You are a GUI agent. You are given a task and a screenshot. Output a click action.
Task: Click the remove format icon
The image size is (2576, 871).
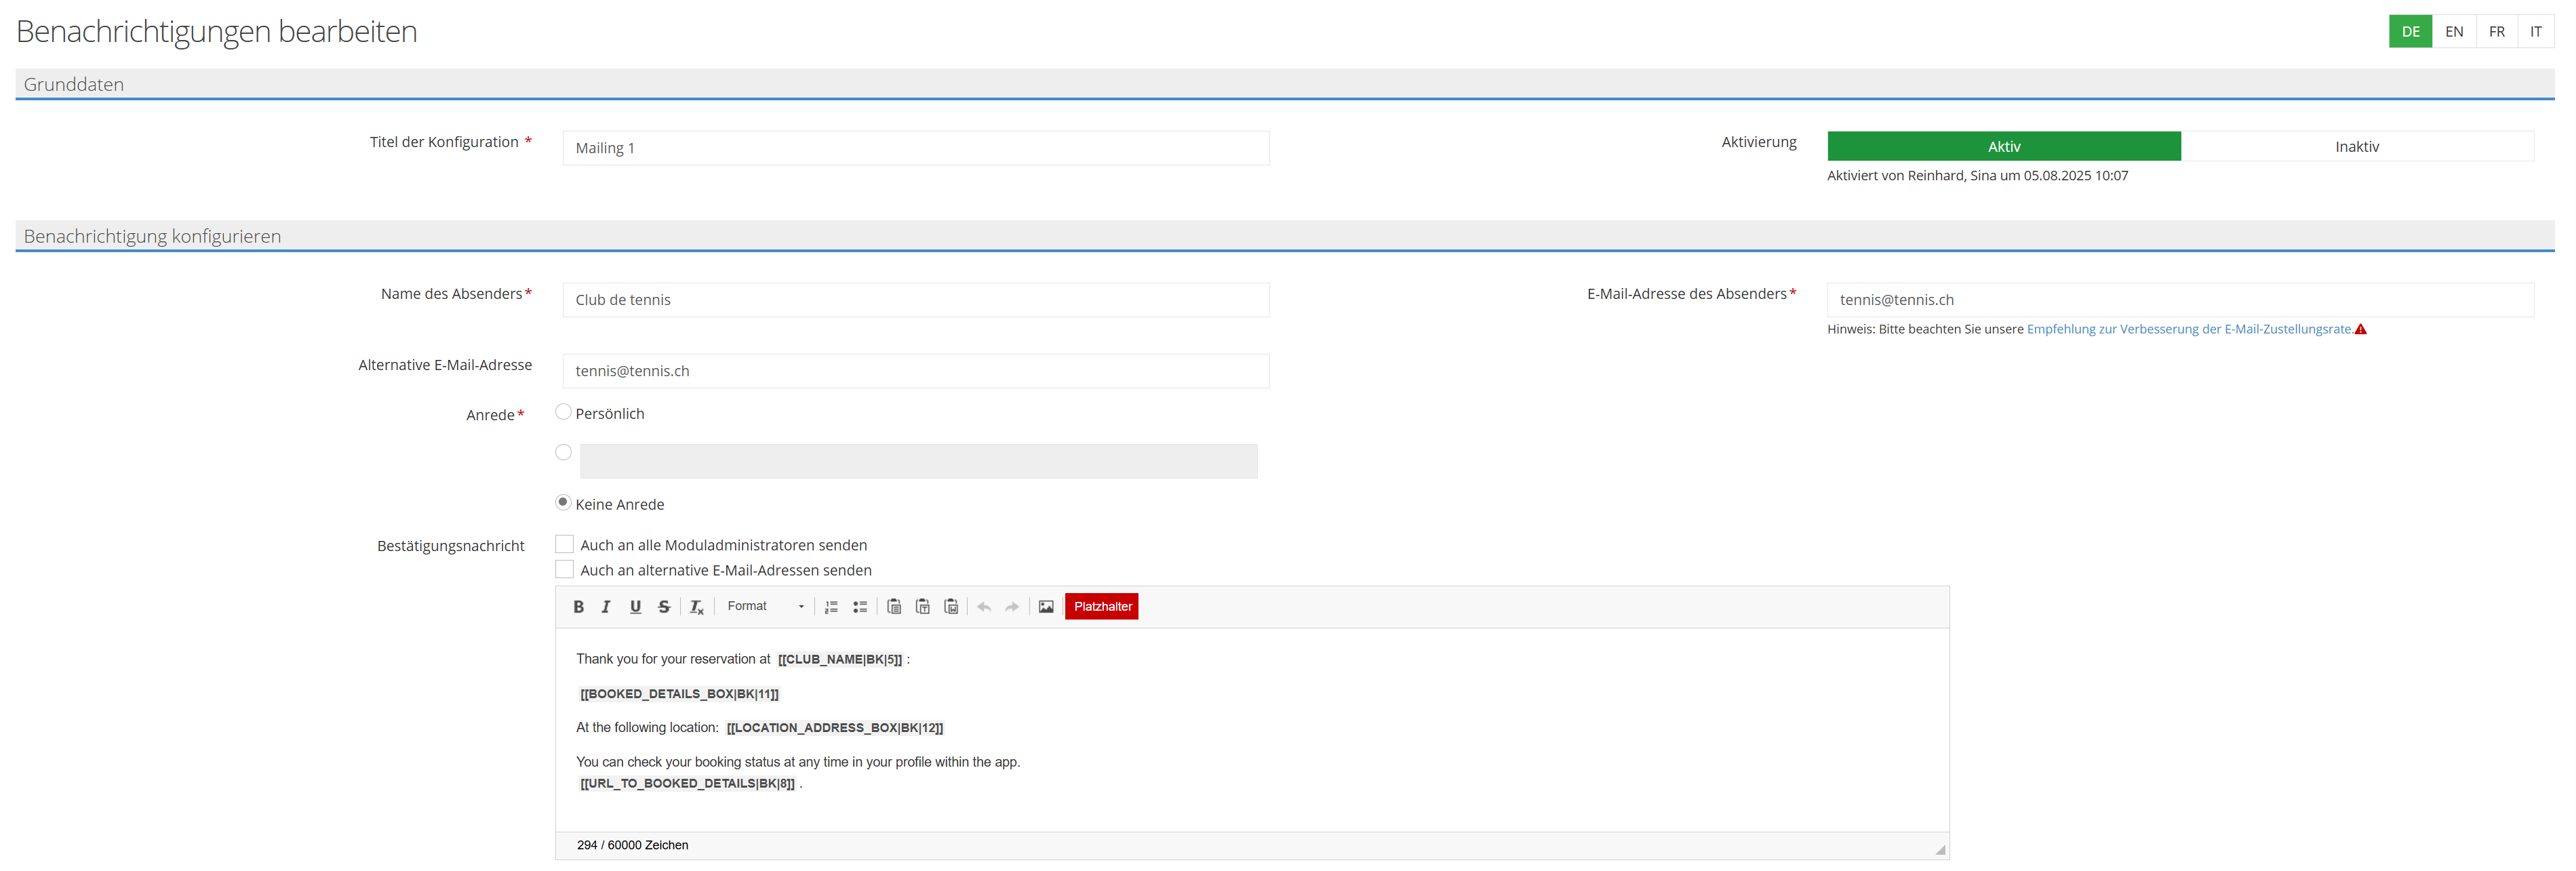point(697,607)
